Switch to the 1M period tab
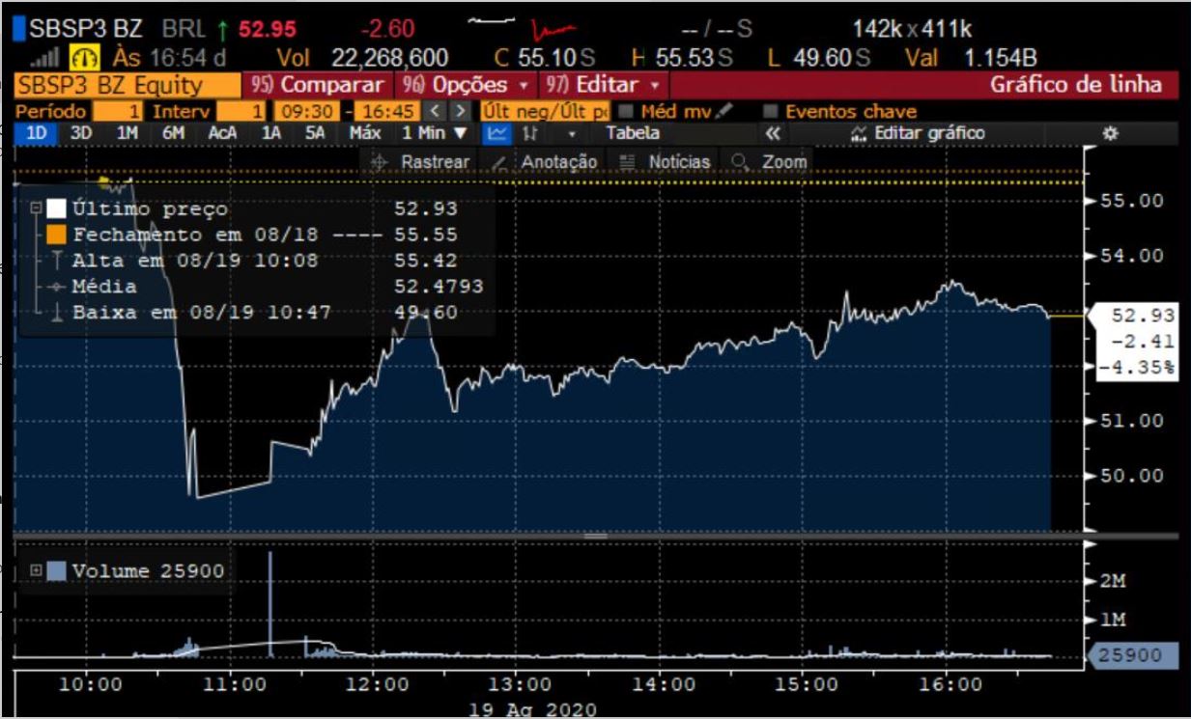The height and width of the screenshot is (719, 1191). (127, 133)
